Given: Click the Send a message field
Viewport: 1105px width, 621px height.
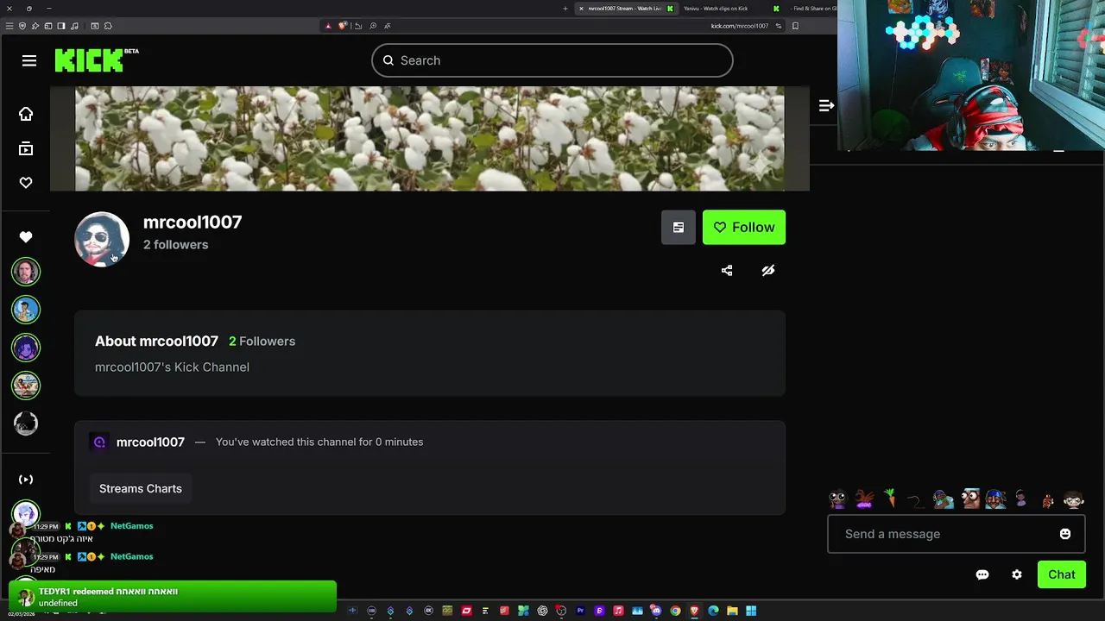Looking at the screenshot, I should point(957,534).
